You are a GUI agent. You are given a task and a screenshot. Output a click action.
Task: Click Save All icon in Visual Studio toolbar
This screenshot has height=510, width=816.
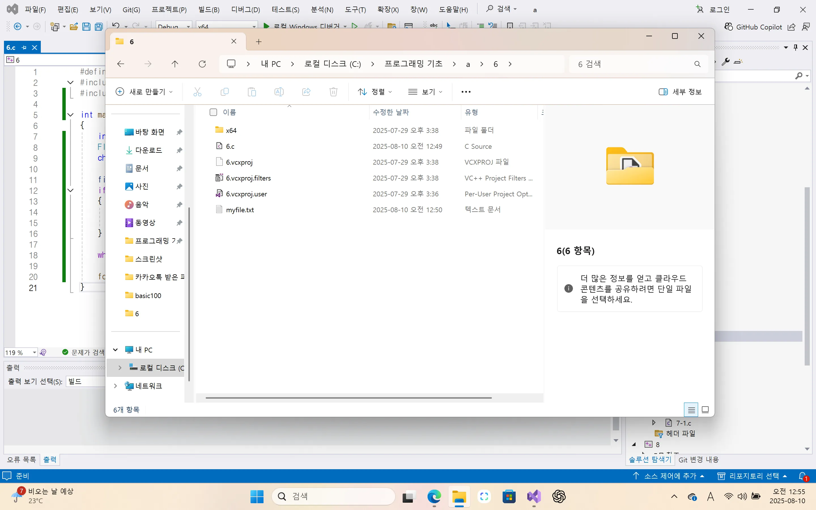[99, 26]
